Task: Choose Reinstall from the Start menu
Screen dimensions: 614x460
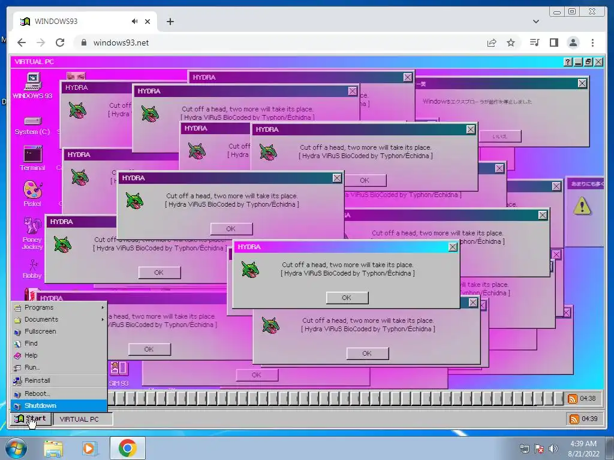Action: (x=59, y=380)
